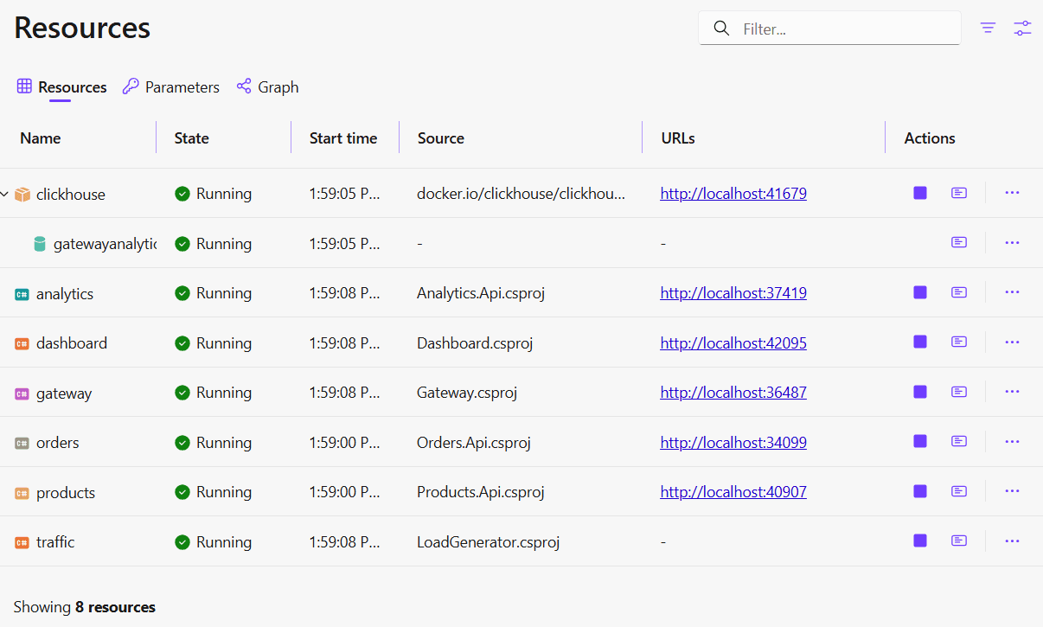Sort by the Name column header

point(41,138)
